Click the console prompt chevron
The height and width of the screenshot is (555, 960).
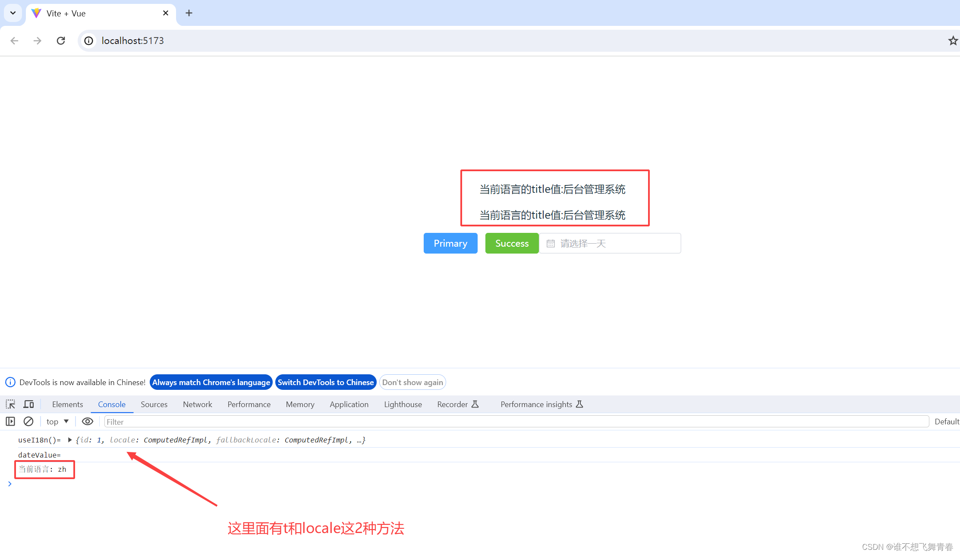pos(9,484)
